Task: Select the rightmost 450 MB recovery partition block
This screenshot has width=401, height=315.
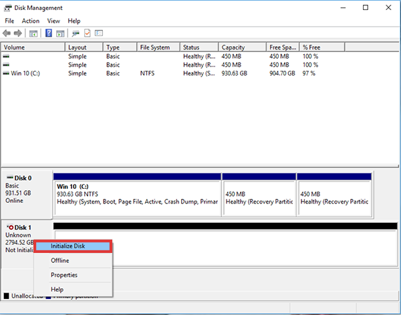Action: coord(334,195)
